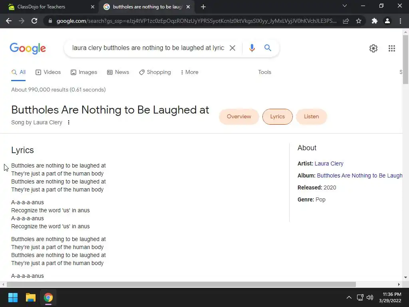Open the tab search dropdown arrow
Viewport: 409px width, 307px height.
coord(345,6)
